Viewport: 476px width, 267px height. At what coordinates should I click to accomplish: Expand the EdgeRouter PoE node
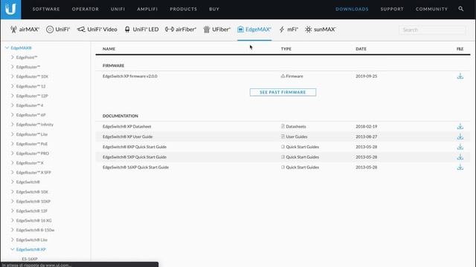tap(13, 144)
